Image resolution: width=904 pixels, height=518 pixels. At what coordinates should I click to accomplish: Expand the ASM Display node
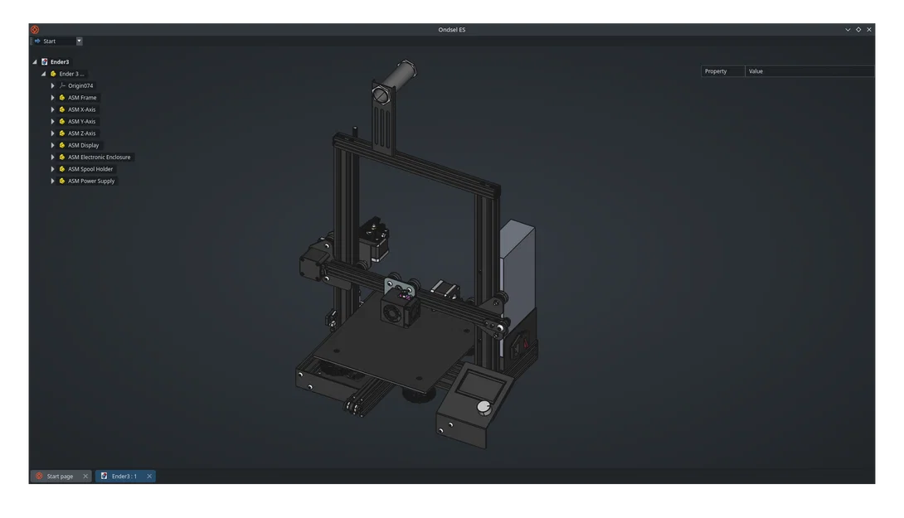tap(52, 145)
